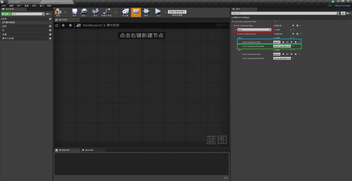Create new class for index 0 component
Viewport: 352px width, 181px height.
pyautogui.click(x=292, y=42)
